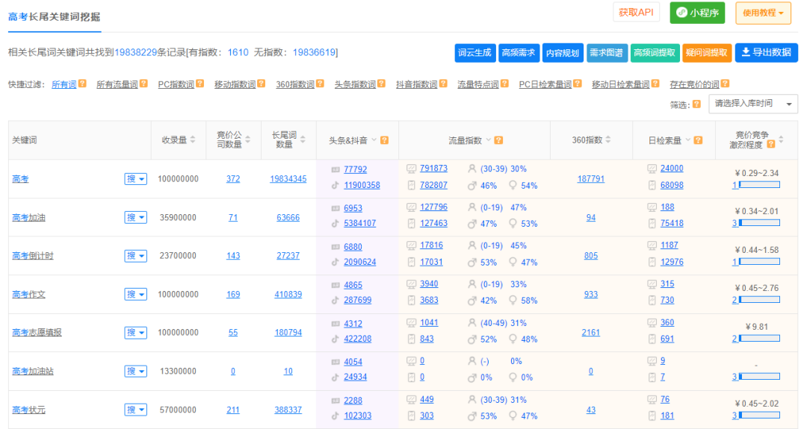Image resolution: width=807 pixels, height=429 pixels.
Task: Click competition bar in 高考作文 row
Action: click(x=759, y=299)
